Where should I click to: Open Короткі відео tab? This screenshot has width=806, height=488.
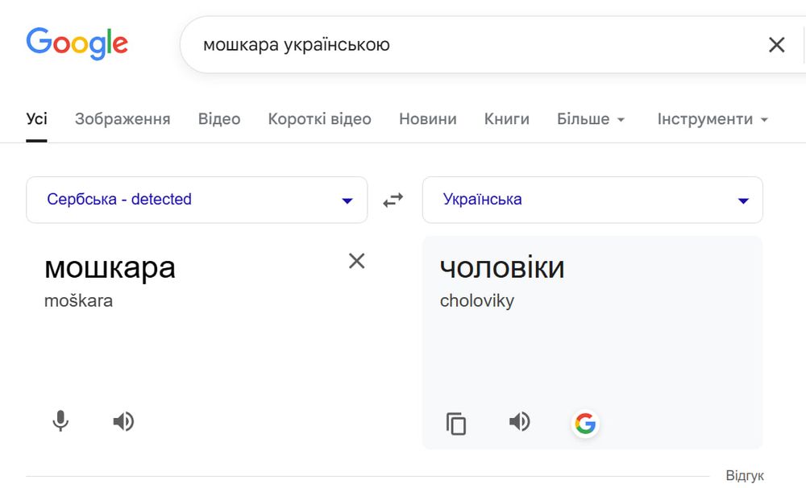pyautogui.click(x=319, y=119)
